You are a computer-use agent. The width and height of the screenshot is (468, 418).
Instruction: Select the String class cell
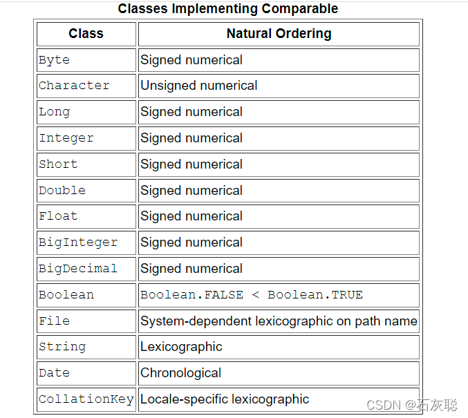(86, 348)
